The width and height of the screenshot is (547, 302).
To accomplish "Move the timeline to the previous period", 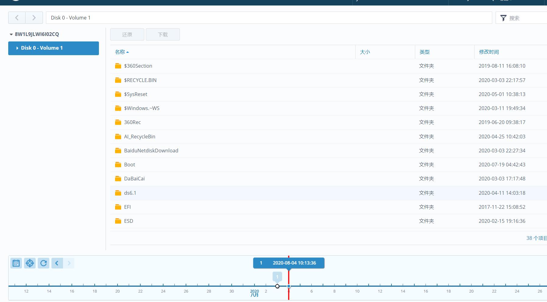I will coord(57,263).
